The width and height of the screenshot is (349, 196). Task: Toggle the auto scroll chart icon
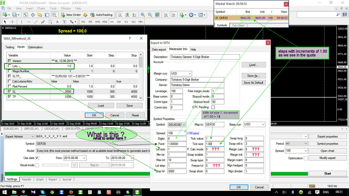(166, 15)
